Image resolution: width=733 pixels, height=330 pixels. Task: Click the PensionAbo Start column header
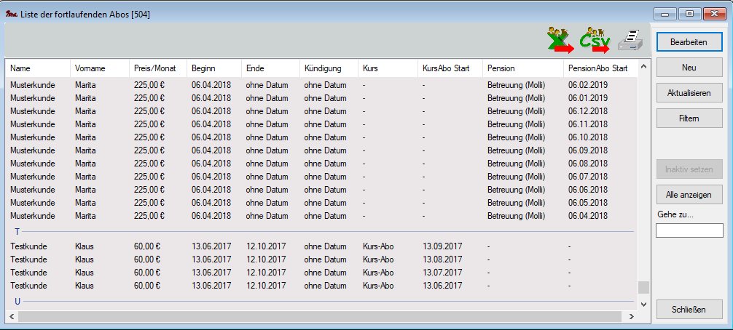pyautogui.click(x=597, y=68)
